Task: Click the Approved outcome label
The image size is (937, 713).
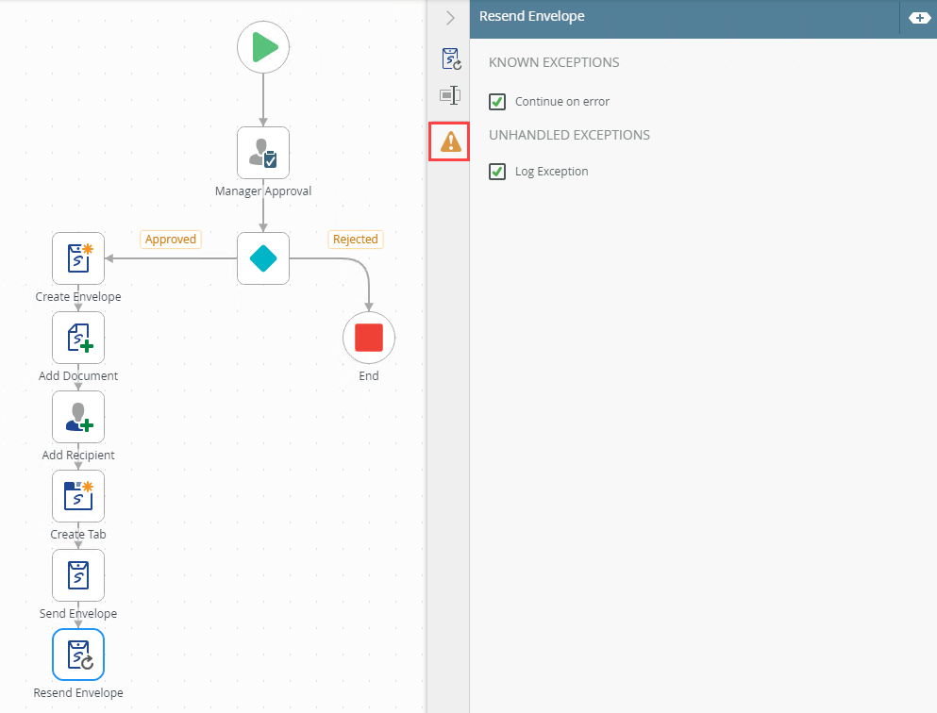Action: click(x=171, y=240)
